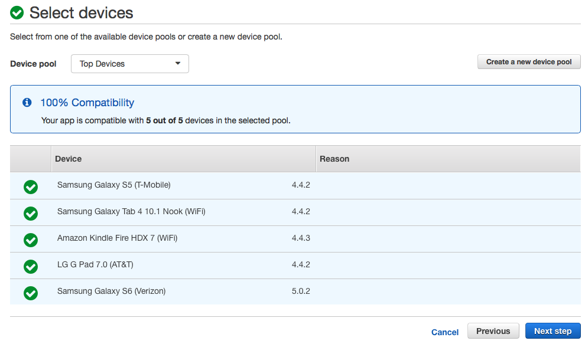The height and width of the screenshot is (344, 585).
Task: Select the Amazon Kindle Fire HDX 7 row
Action: pos(117,238)
